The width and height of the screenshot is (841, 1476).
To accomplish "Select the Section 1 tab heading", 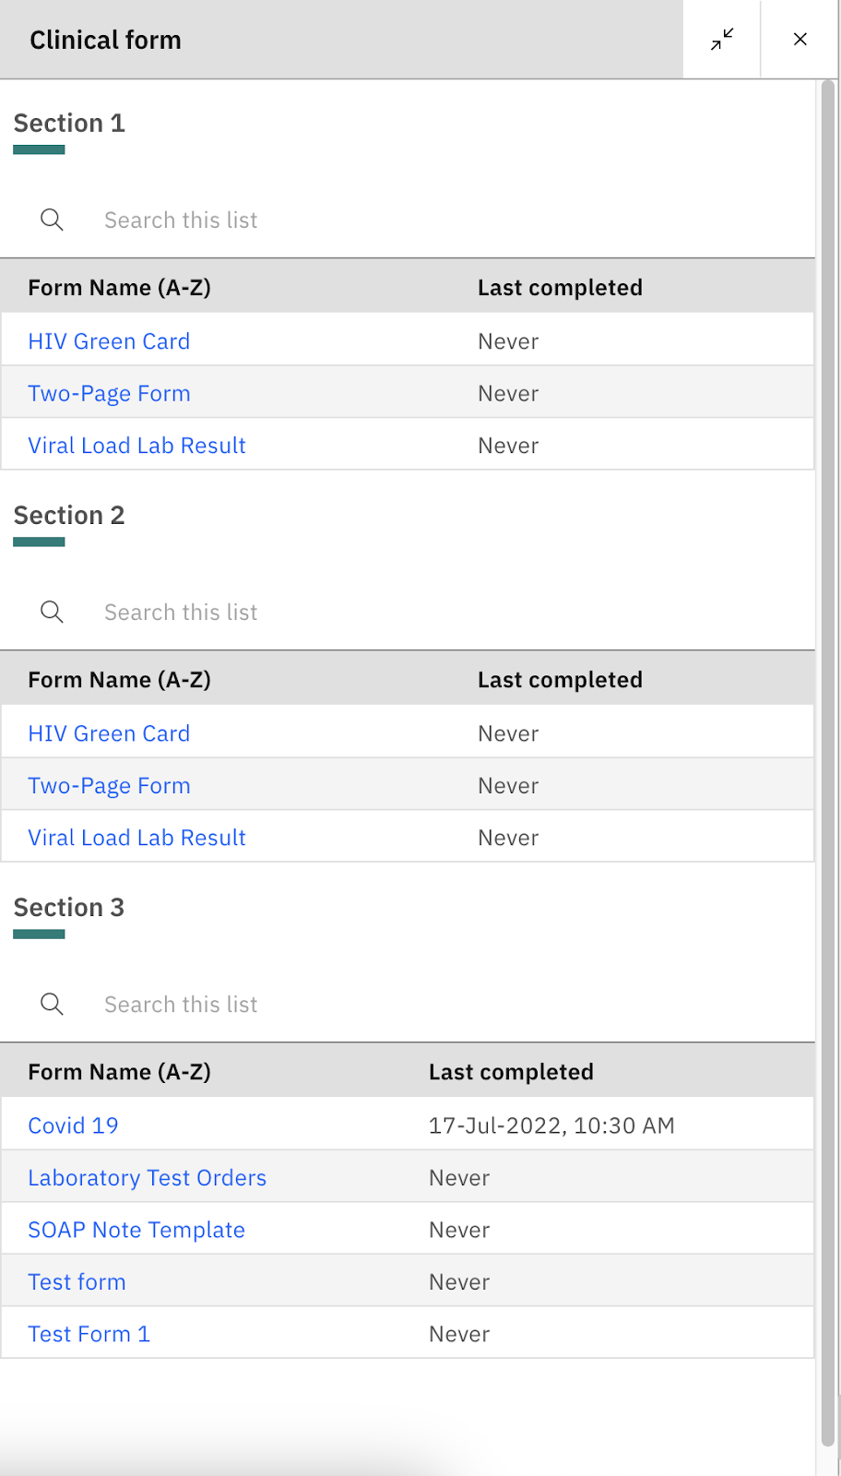I will pyautogui.click(x=69, y=124).
